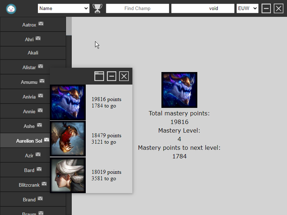Click the chest icon next to Amumu

pyautogui.click(x=42, y=81)
